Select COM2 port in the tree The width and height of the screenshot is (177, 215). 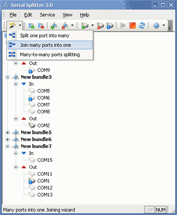tap(43, 125)
